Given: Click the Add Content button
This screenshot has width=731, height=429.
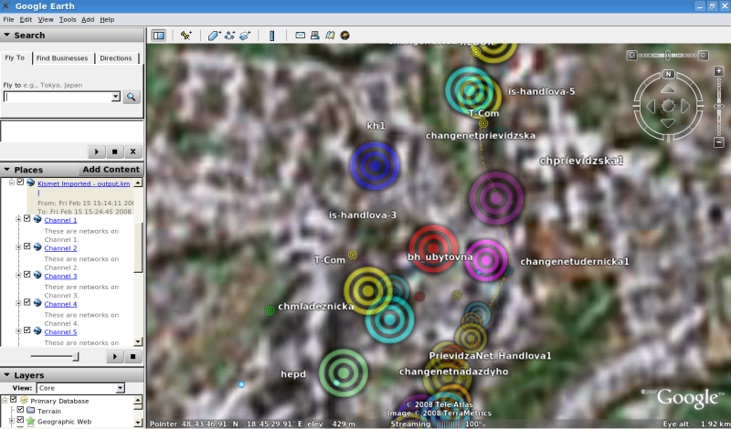Looking at the screenshot, I should point(111,170).
